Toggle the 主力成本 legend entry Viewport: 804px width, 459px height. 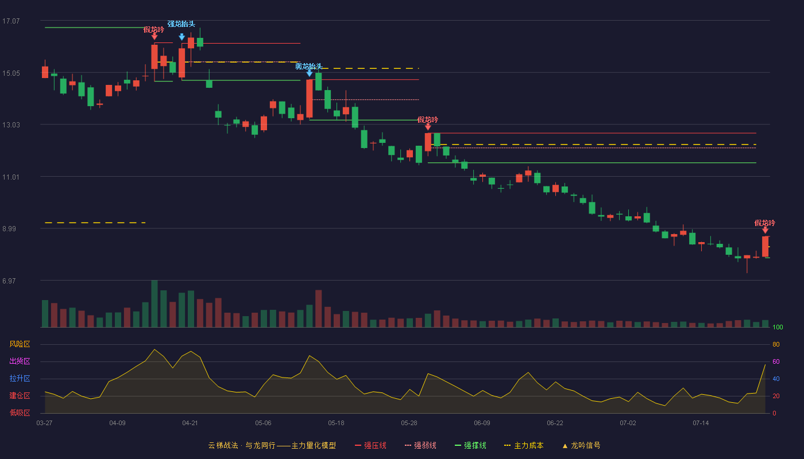[x=524, y=445]
